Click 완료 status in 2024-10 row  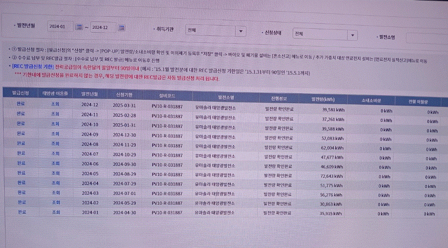coord(21,124)
